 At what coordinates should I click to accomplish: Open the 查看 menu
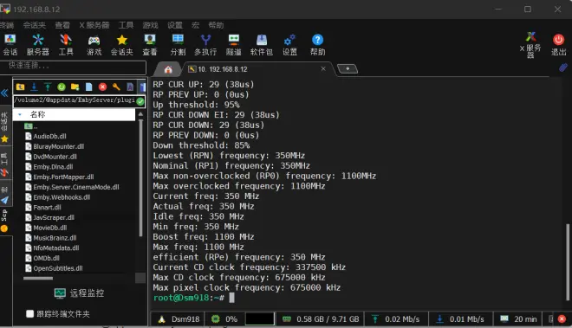pyautogui.click(x=62, y=25)
